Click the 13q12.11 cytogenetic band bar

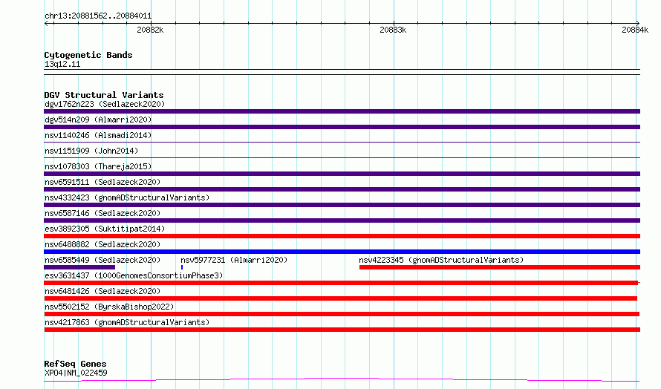tap(342, 72)
